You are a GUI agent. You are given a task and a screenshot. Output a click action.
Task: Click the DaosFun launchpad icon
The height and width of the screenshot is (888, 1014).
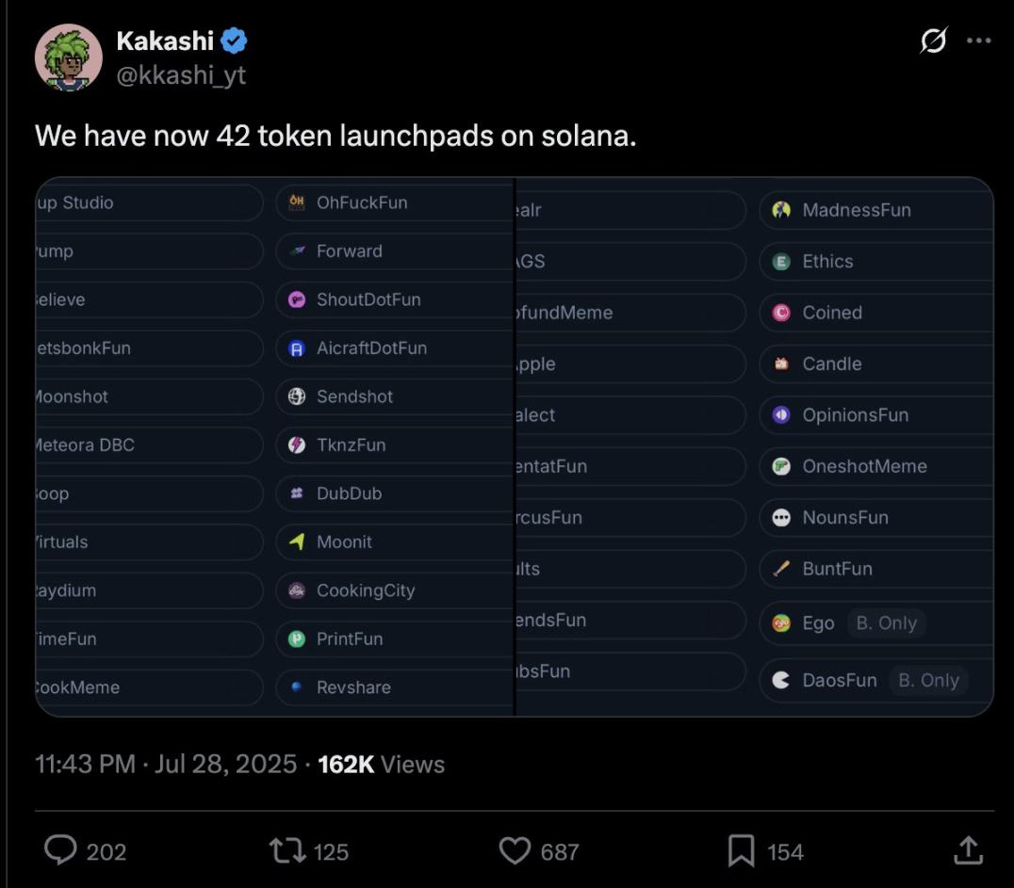781,680
